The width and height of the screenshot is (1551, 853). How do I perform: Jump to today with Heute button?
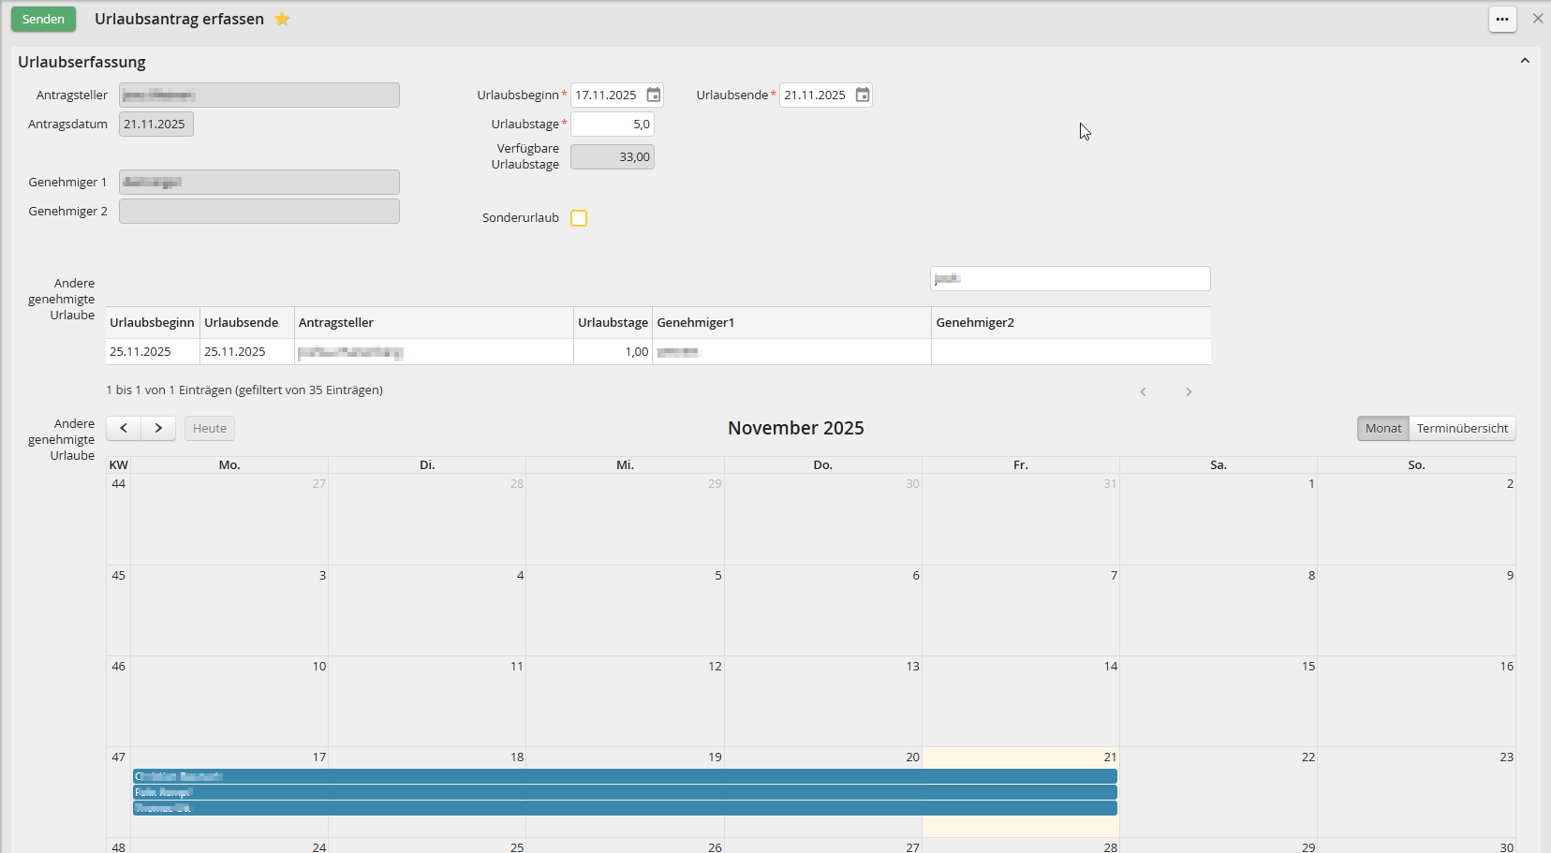tap(210, 429)
